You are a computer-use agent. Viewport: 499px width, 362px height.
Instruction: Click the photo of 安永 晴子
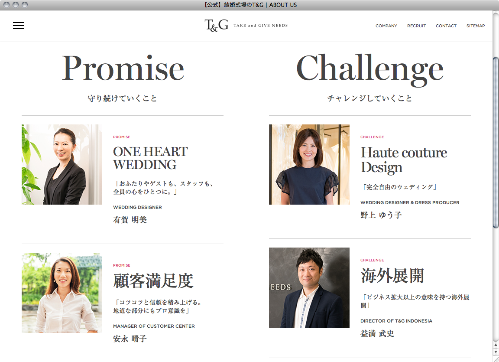point(62,293)
